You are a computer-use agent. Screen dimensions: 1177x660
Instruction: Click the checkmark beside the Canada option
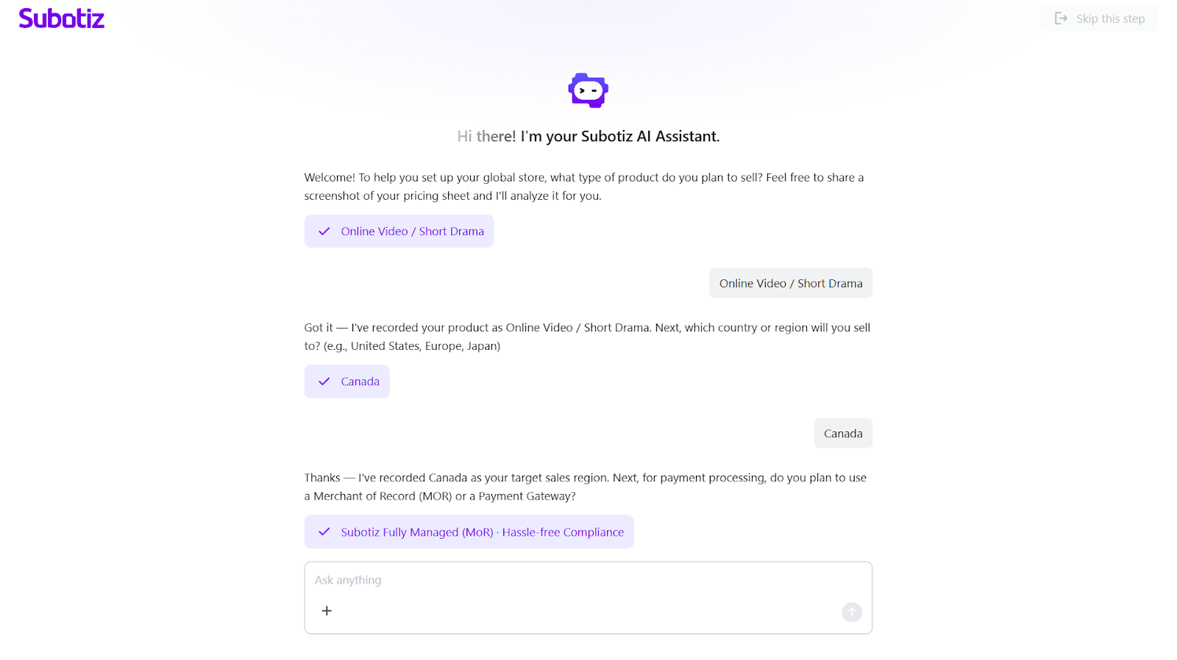click(x=324, y=381)
